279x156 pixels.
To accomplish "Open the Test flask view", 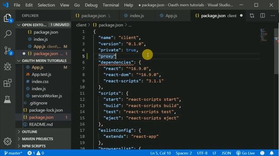I will [8, 99].
